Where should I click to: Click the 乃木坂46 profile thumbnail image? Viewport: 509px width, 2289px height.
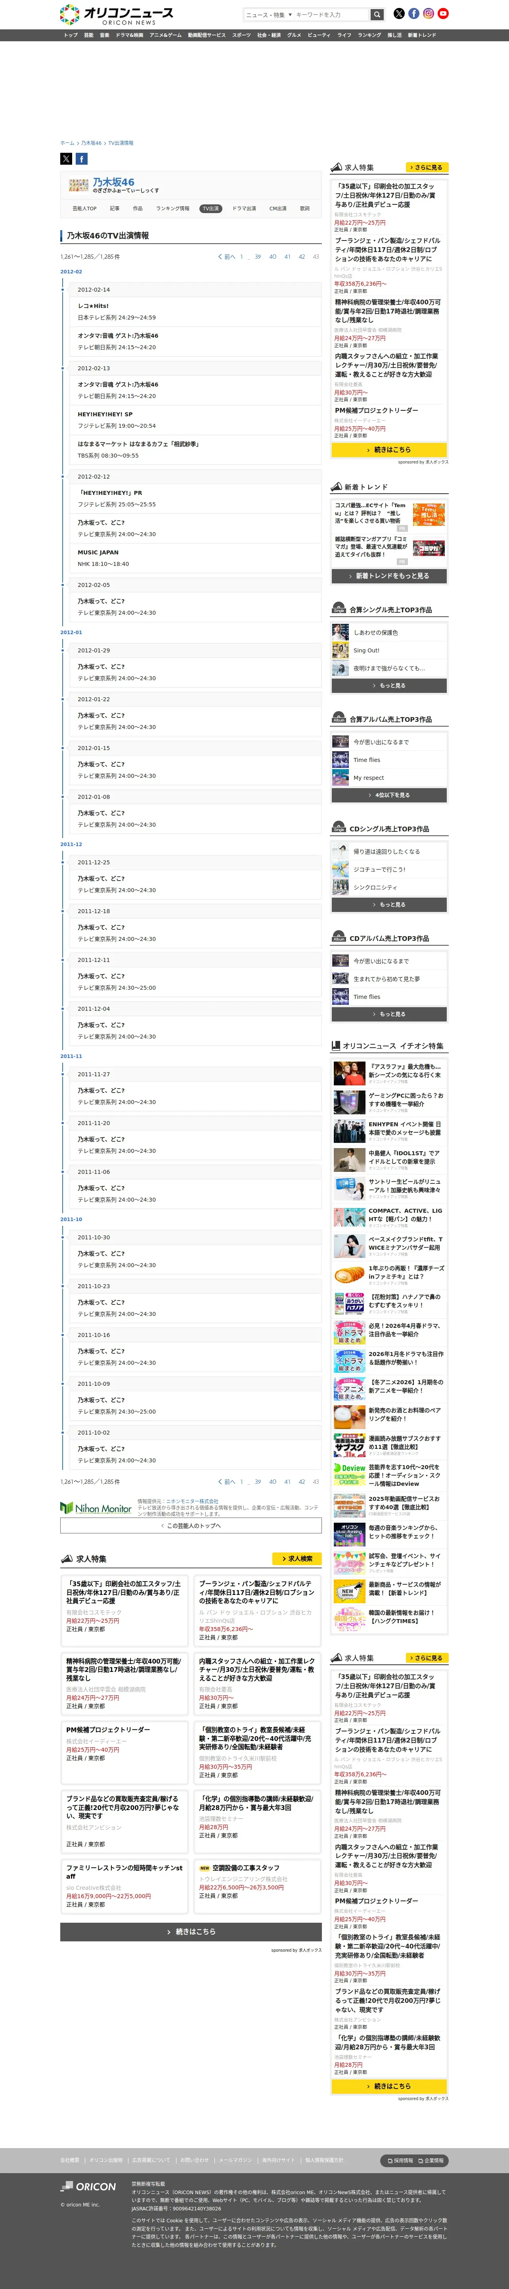(79, 186)
